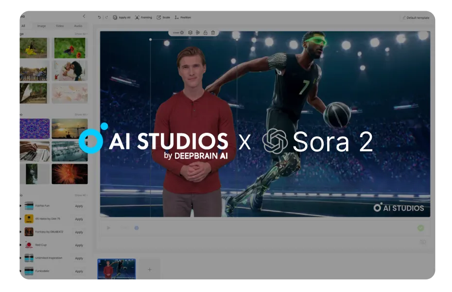Select the mother and child image thumbnail
Viewport: 452px width, 292px height.
pyautogui.click(x=70, y=71)
